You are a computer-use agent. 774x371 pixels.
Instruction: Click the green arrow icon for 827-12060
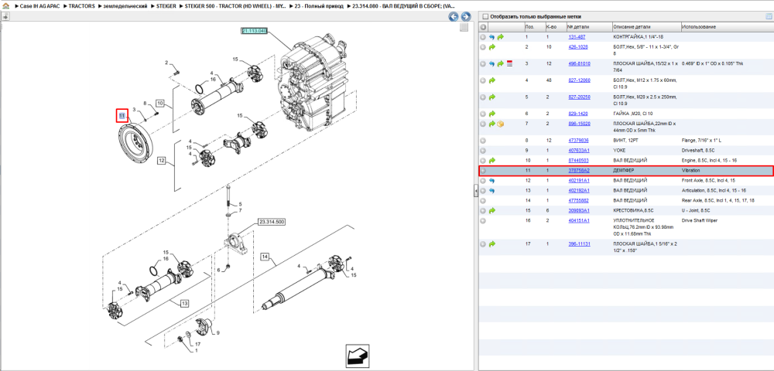491,80
